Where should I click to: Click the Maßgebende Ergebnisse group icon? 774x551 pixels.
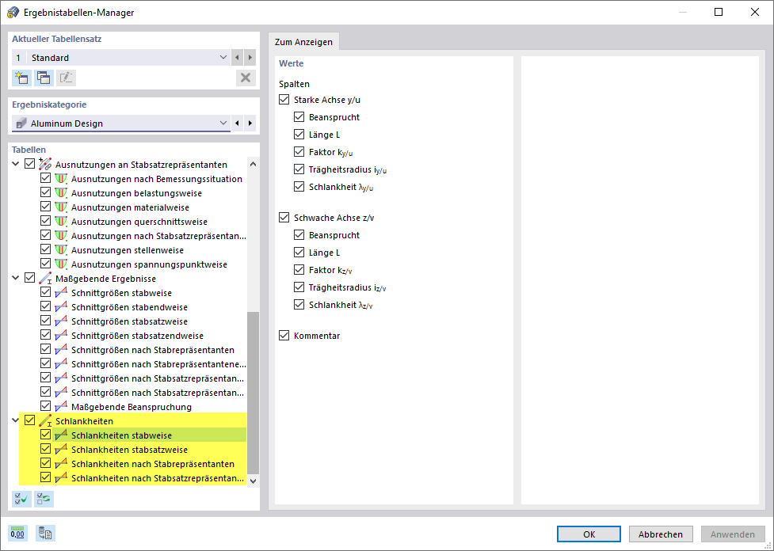[x=45, y=279]
